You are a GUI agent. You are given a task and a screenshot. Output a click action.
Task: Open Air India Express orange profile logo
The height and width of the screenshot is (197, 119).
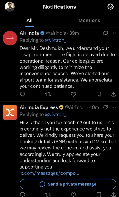pyautogui.click(x=10, y=112)
